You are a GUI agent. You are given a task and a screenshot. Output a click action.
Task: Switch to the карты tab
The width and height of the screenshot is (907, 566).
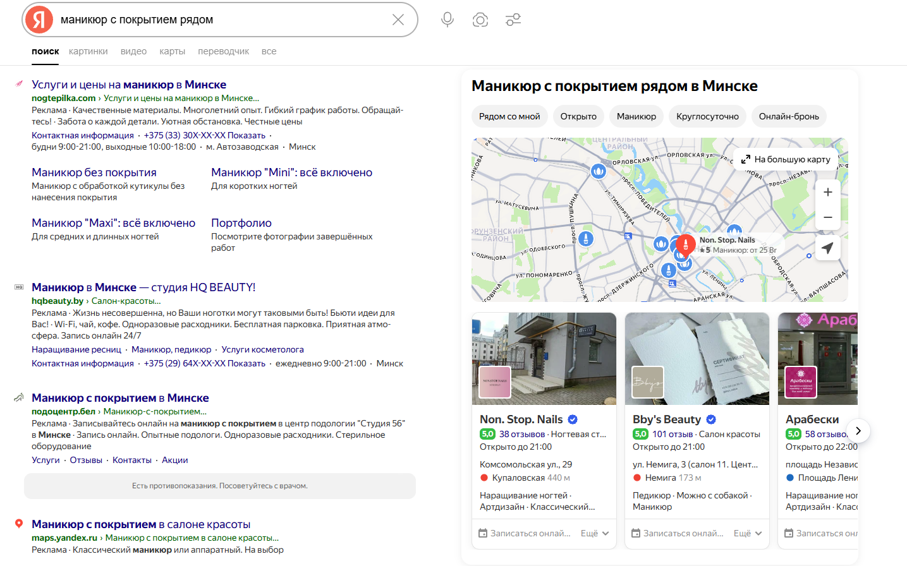coord(173,51)
